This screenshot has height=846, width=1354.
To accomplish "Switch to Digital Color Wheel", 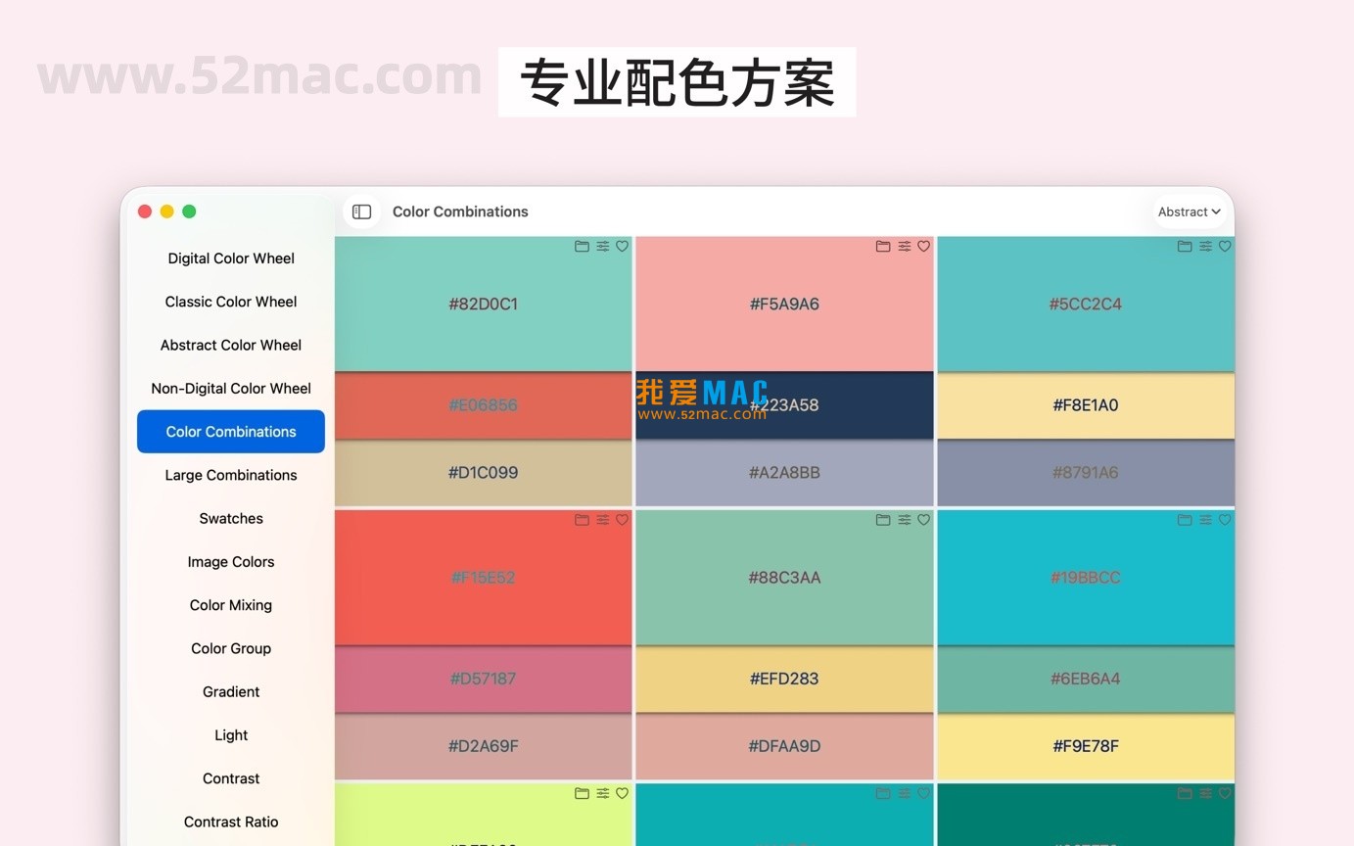I will point(231,258).
